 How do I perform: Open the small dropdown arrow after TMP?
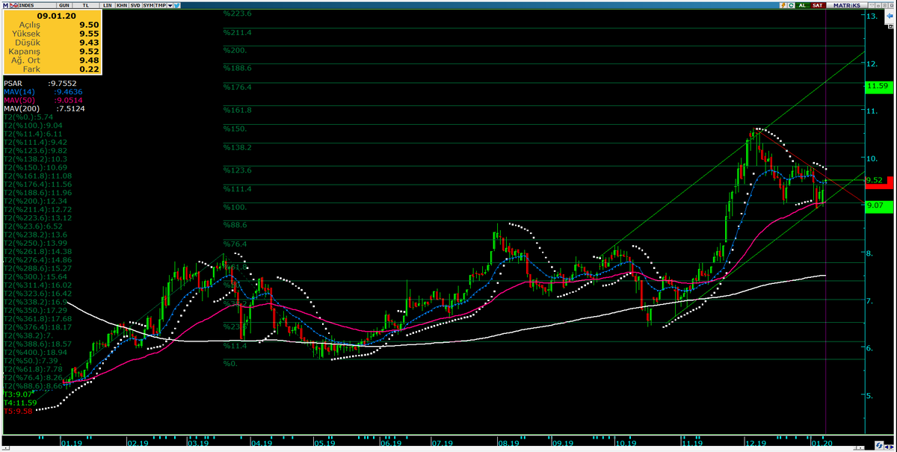[170, 5]
